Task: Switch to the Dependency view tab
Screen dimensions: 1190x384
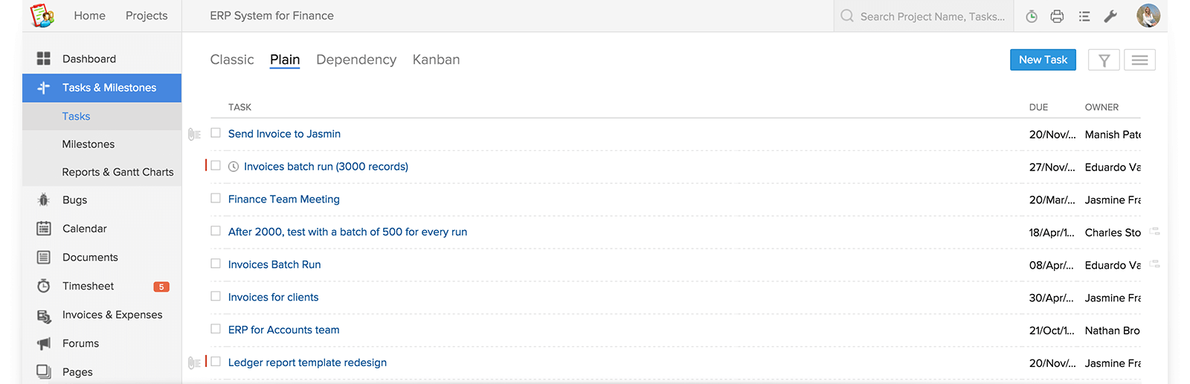Action: (356, 60)
